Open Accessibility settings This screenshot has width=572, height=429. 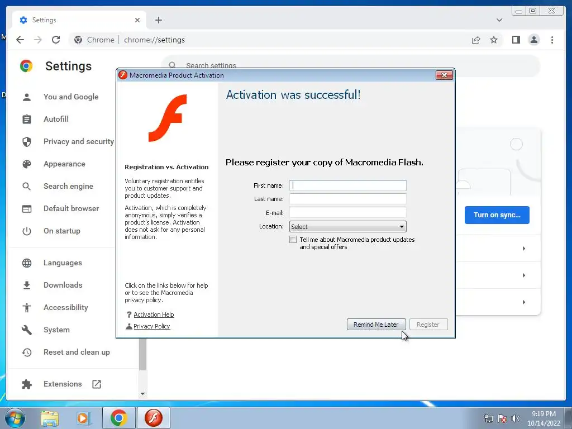point(66,307)
